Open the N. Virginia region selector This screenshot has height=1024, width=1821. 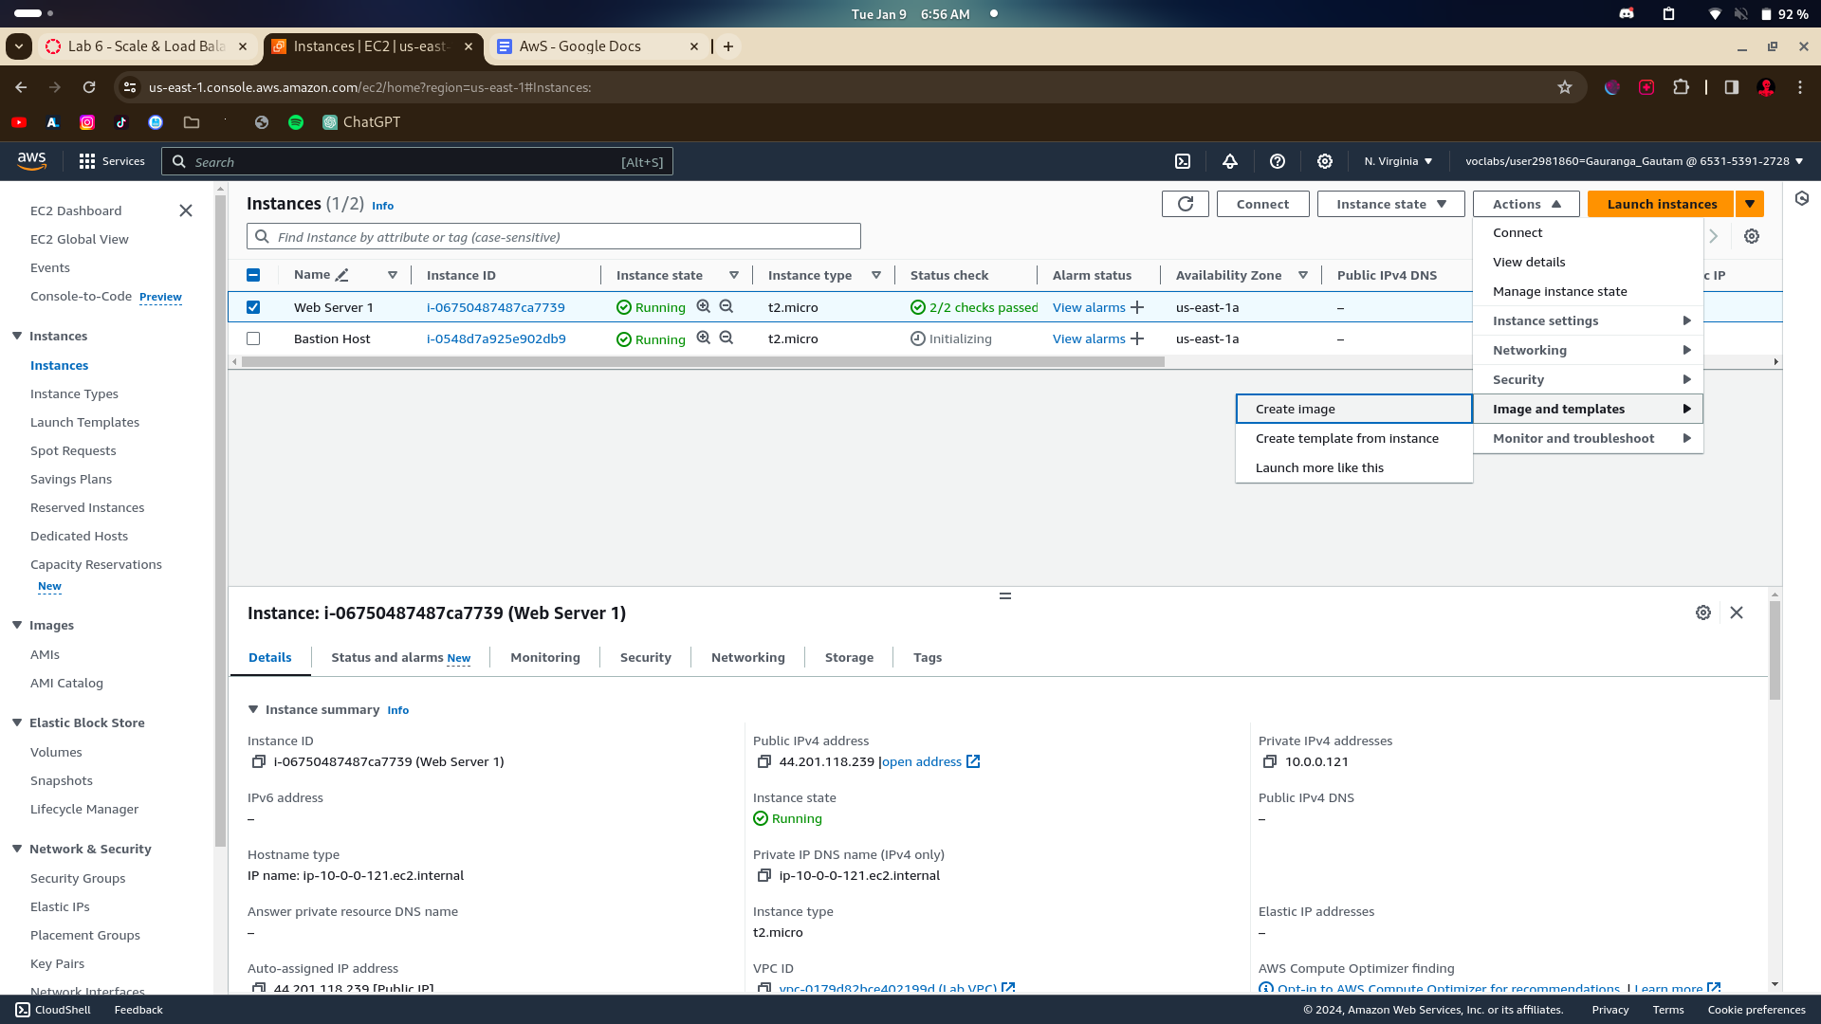pyautogui.click(x=1398, y=161)
